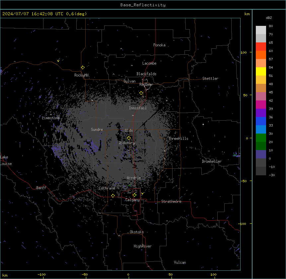Click the lightest gray 70-80 dBZ swatch
286x279 pixels.
(261, 30)
